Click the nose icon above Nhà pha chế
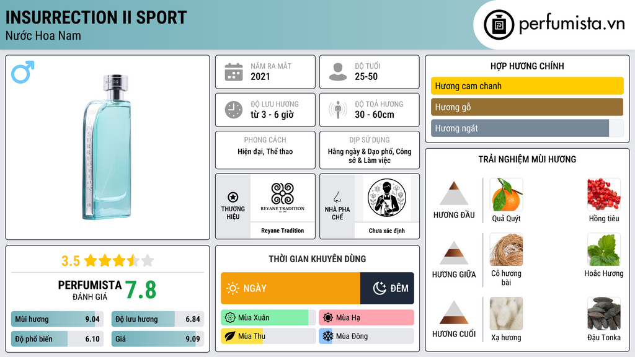This screenshot has height=357, width=635. point(337,197)
